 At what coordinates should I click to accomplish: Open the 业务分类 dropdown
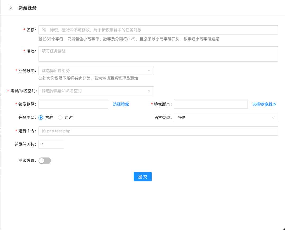96,71
